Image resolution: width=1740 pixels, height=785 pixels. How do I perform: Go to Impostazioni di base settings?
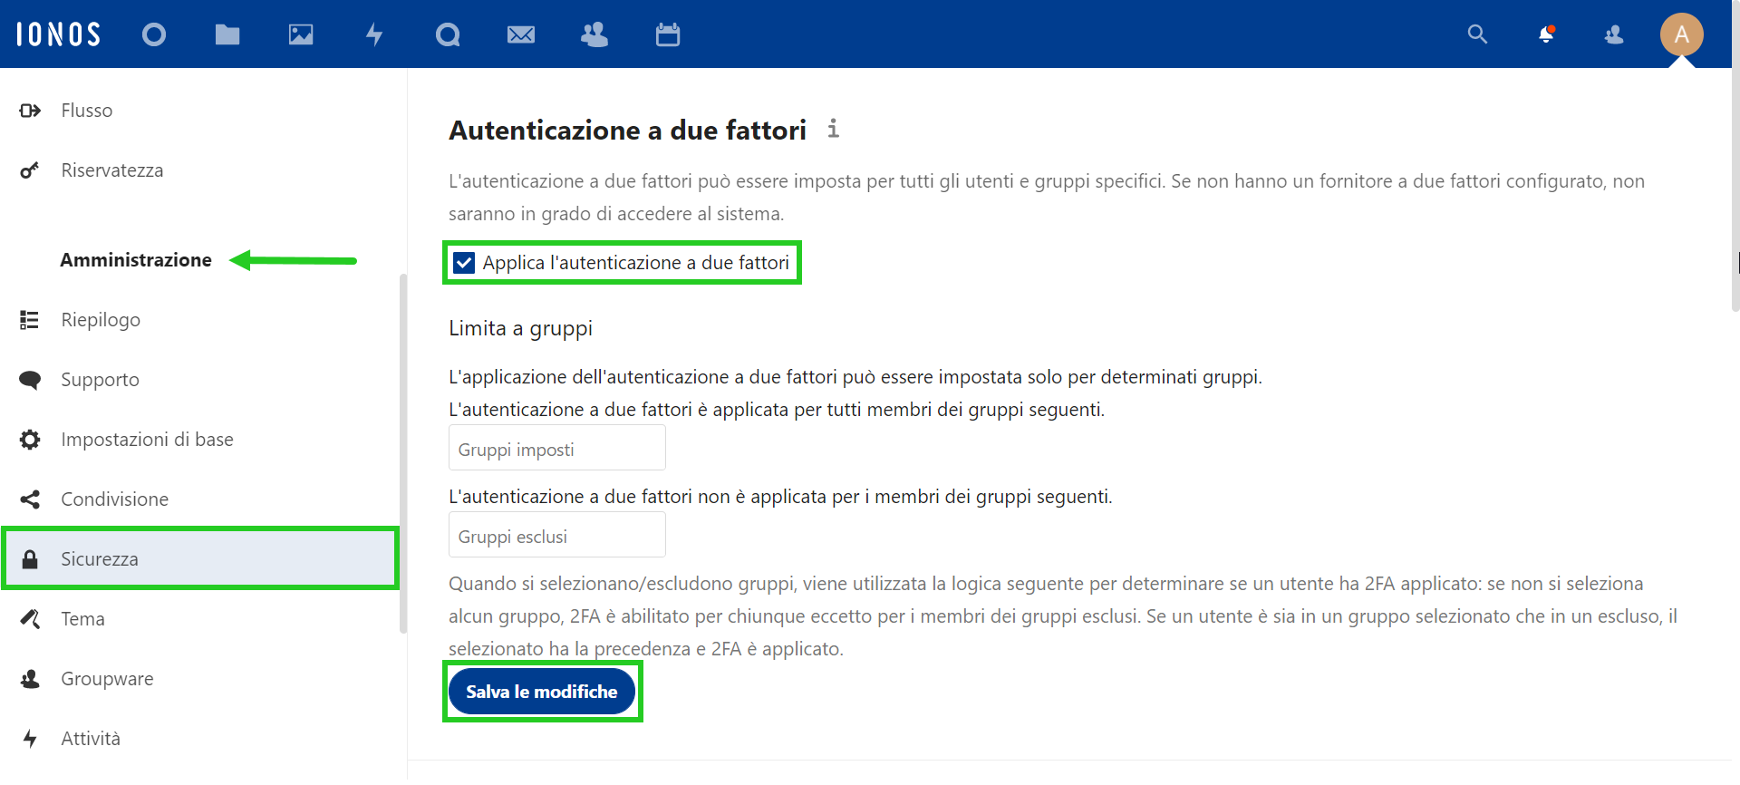click(x=147, y=440)
